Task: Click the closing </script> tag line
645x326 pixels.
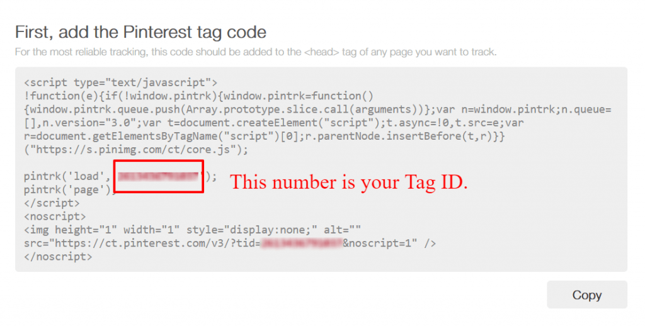Action: click(52, 203)
